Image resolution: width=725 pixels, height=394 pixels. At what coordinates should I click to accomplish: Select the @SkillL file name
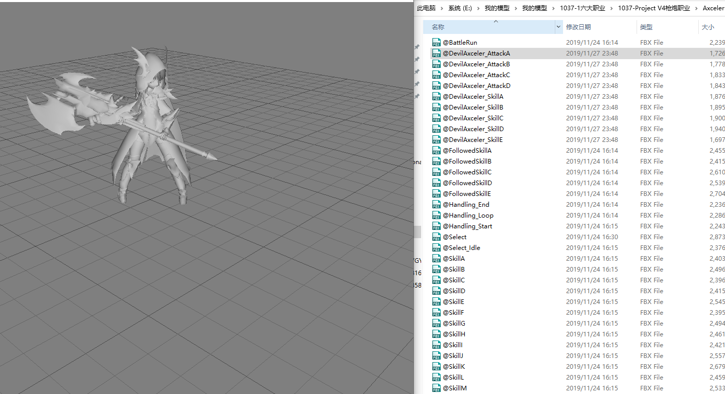(454, 377)
